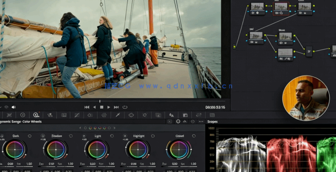This screenshot has width=336, height=172.
Task: Click the Light zone icon left of label
Action: (x=84, y=136)
